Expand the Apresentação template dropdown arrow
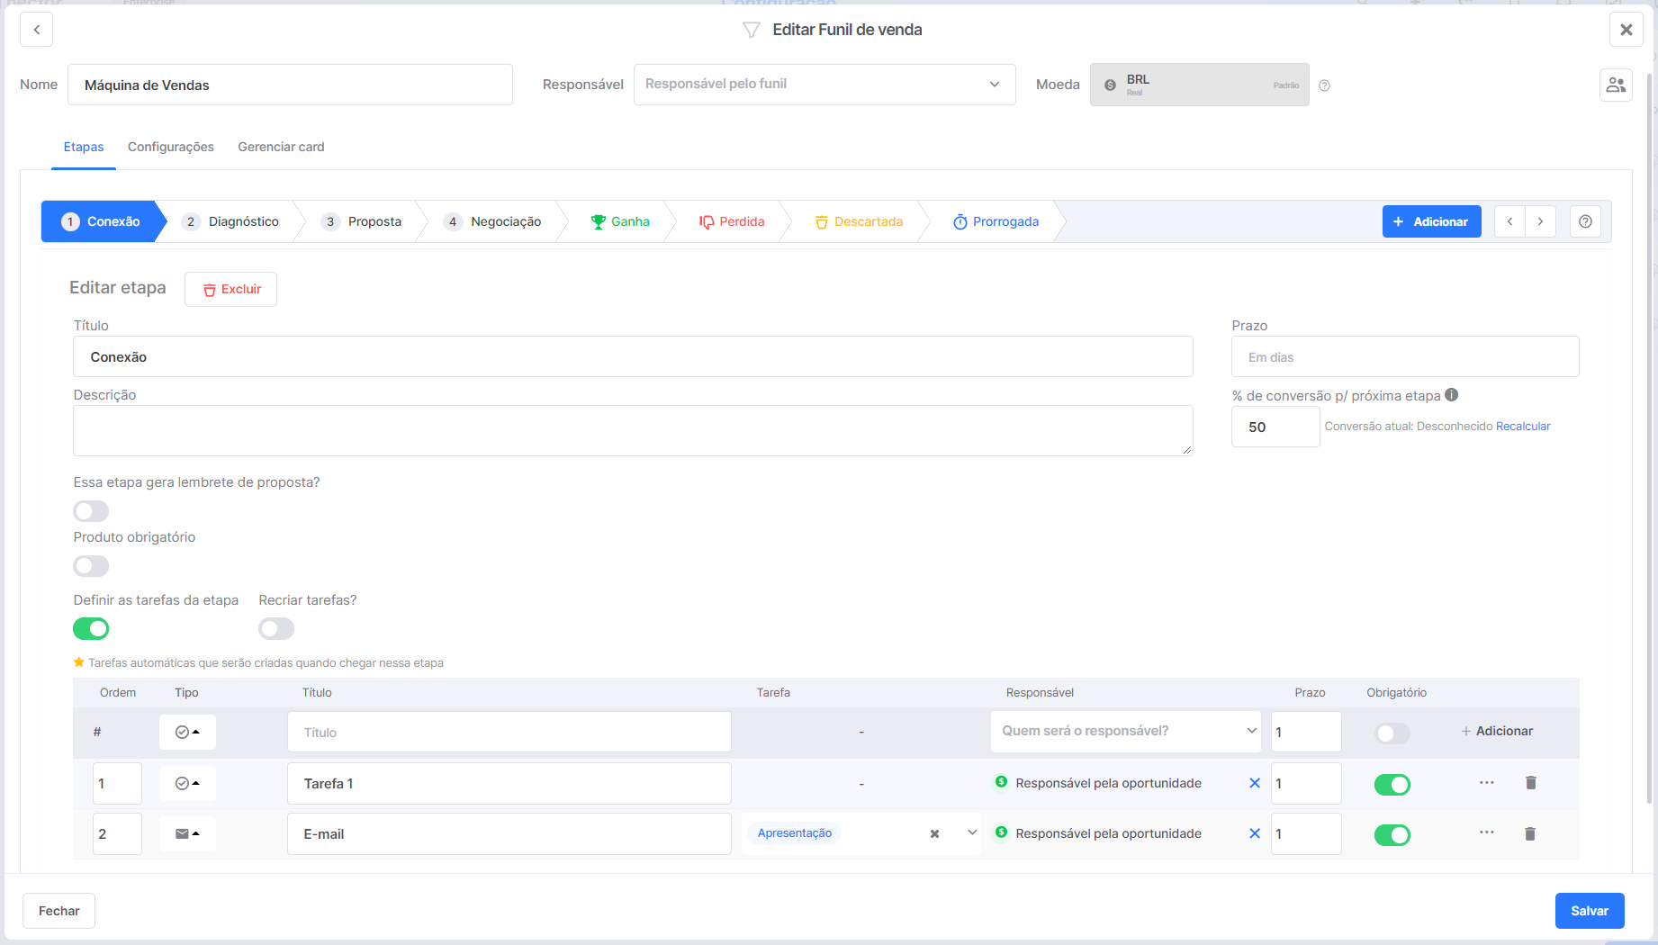 point(972,832)
